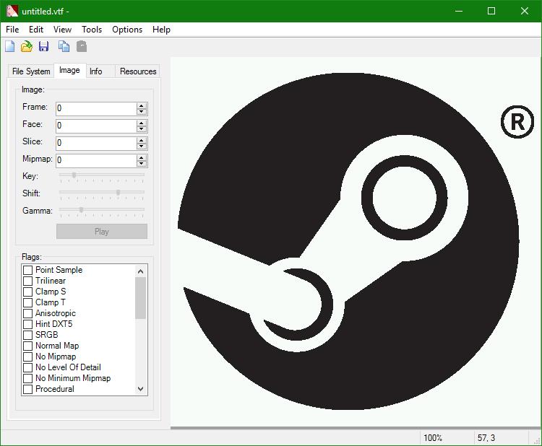Screen dimensions: 542x446
Task: Decrease the Frame value with down arrow
Action: tap(142, 111)
